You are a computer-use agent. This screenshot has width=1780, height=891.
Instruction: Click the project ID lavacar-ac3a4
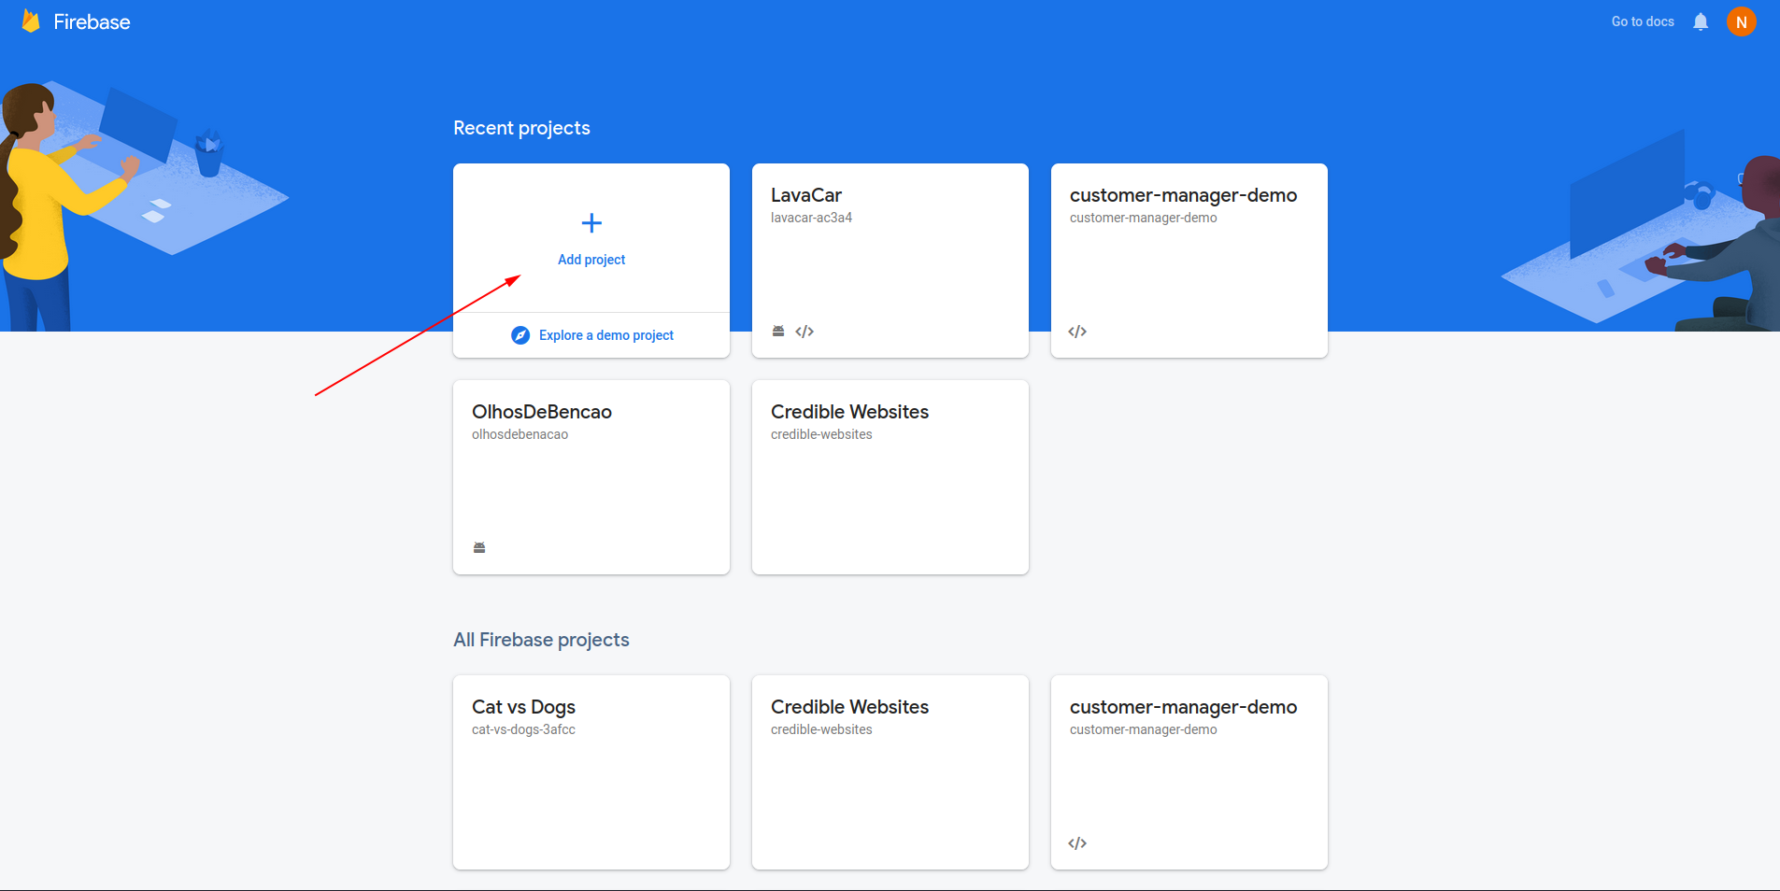point(811,218)
